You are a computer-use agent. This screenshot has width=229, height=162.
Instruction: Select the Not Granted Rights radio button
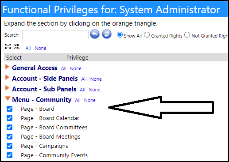tap(187, 35)
